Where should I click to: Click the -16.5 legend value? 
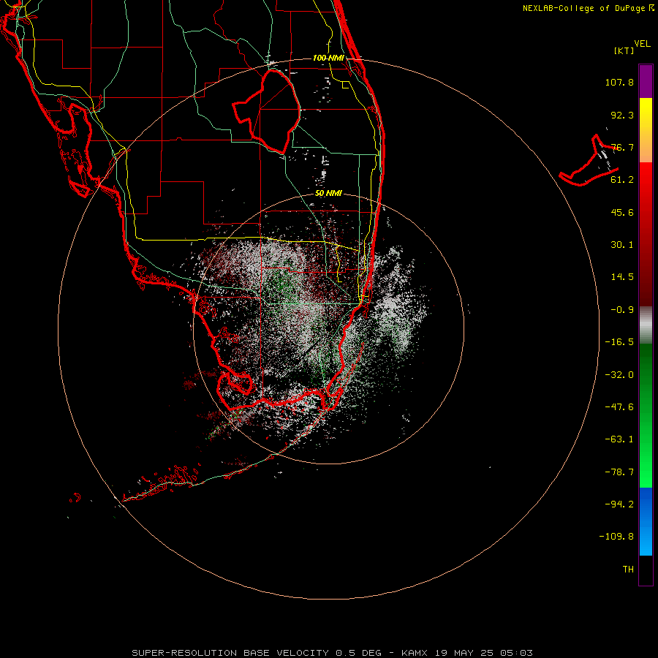tap(619, 342)
